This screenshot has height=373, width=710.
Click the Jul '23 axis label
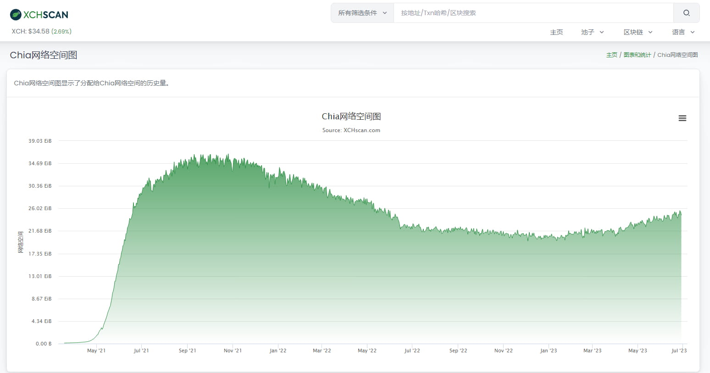point(679,351)
